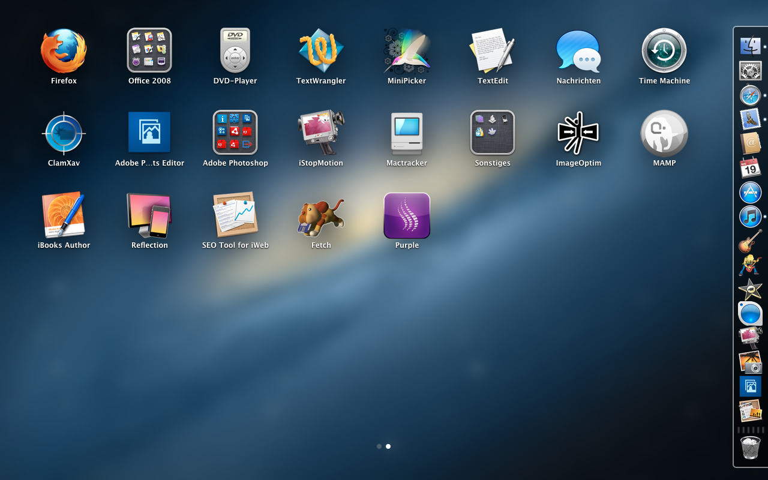Image resolution: width=768 pixels, height=480 pixels.
Task: Launch iTunes from the Dock
Action: pyautogui.click(x=750, y=217)
